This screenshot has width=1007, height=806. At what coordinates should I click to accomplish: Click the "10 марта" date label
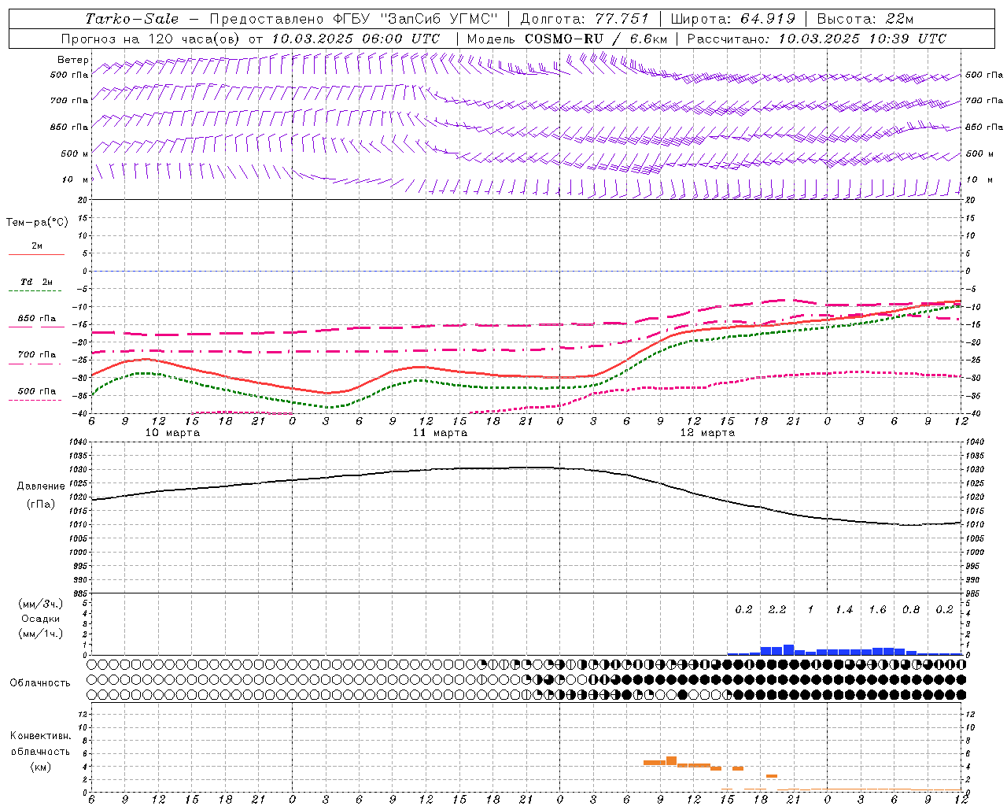[x=173, y=432]
